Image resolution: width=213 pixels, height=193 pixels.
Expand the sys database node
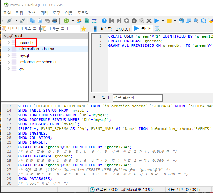(x=9, y=69)
